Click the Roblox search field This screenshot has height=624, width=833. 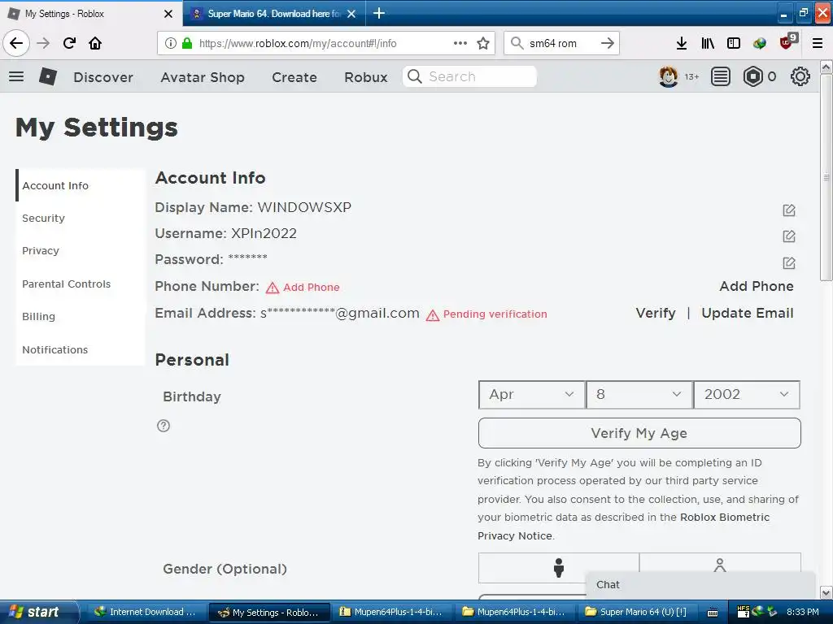pos(469,76)
